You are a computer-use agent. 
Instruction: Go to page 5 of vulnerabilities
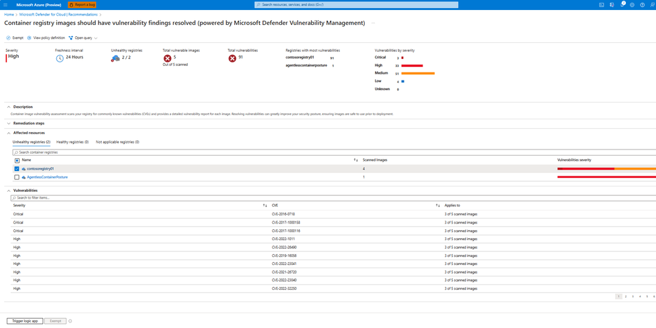(x=647, y=296)
